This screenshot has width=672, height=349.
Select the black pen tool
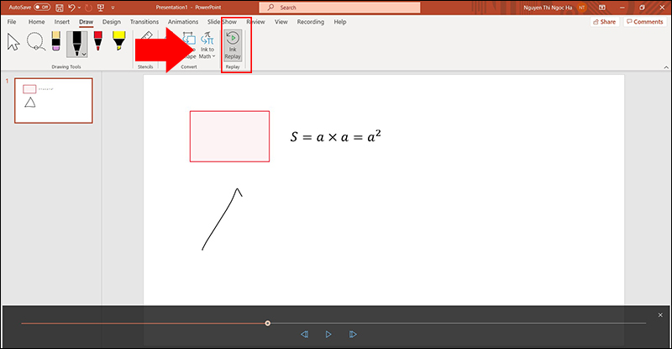point(76,44)
